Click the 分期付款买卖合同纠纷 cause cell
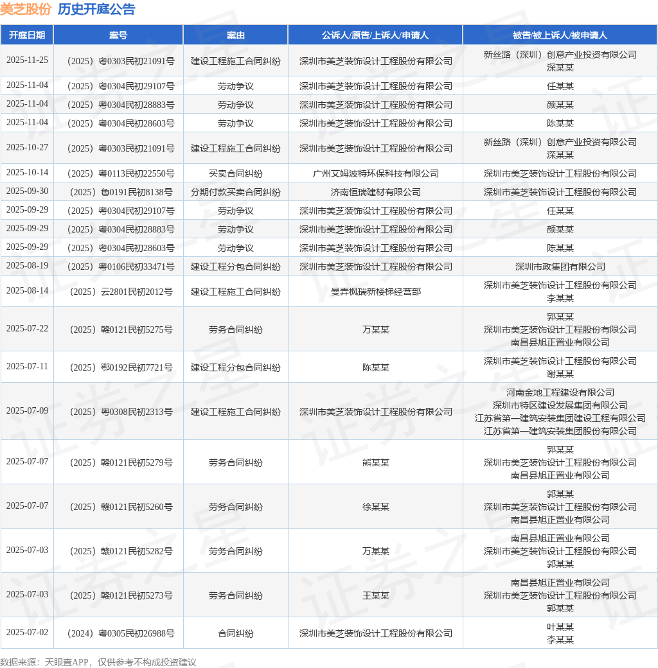The width and height of the screenshot is (658, 668). [x=236, y=192]
